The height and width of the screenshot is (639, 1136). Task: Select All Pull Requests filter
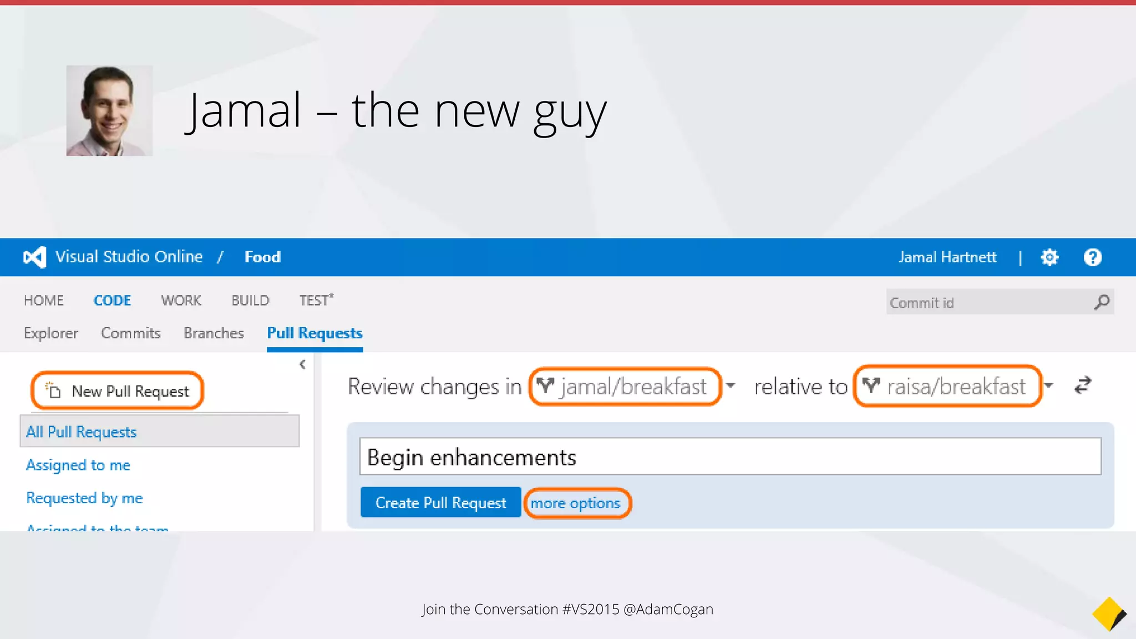tap(160, 432)
